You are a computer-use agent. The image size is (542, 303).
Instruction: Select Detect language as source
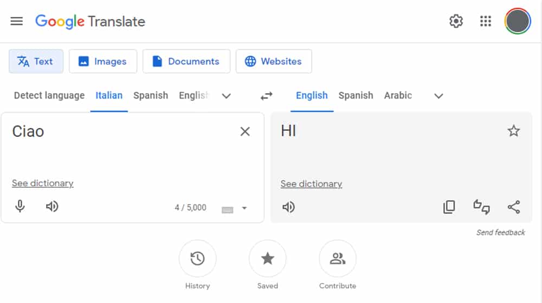tap(49, 96)
